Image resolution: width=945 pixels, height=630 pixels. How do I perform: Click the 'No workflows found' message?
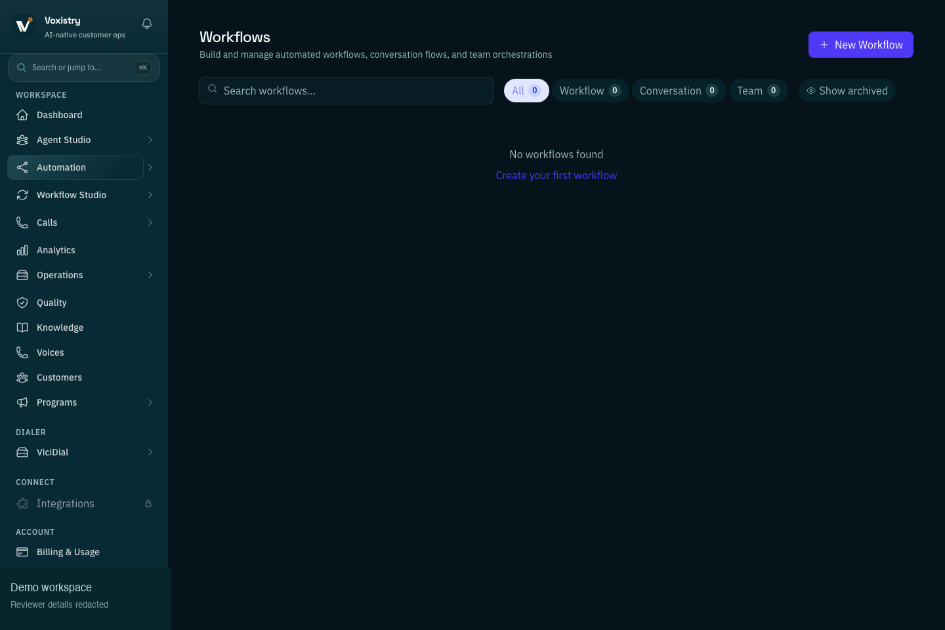tap(556, 154)
